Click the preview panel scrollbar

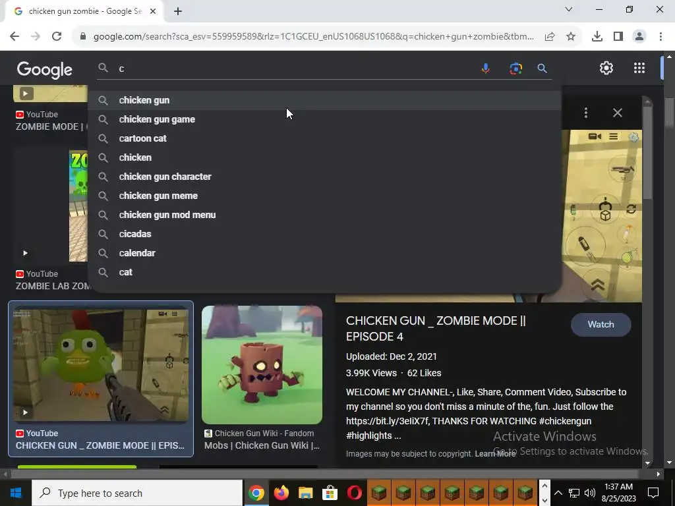[x=647, y=152]
